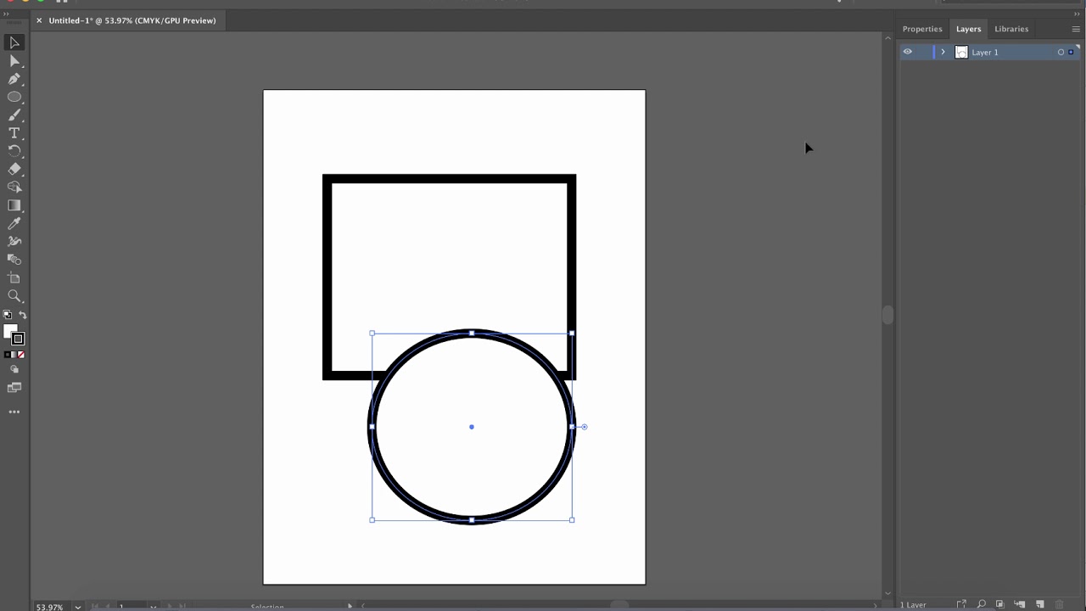Image resolution: width=1086 pixels, height=611 pixels.
Task: Select the Eraser tool
Action: point(14,169)
